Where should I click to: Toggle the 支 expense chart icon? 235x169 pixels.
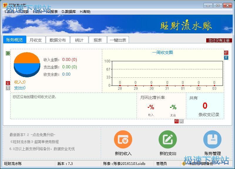coord(226,57)
